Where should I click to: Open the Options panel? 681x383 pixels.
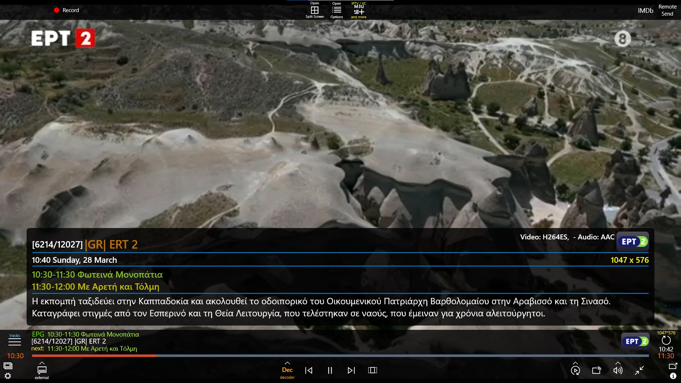click(x=336, y=10)
